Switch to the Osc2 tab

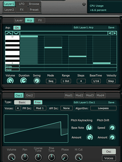pos(29,95)
